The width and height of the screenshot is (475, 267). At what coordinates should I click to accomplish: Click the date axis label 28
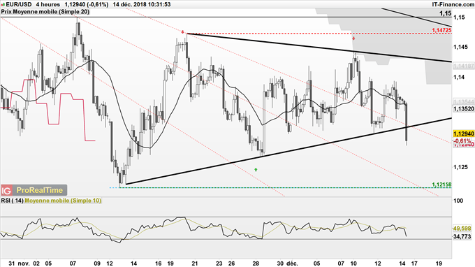[256, 264]
